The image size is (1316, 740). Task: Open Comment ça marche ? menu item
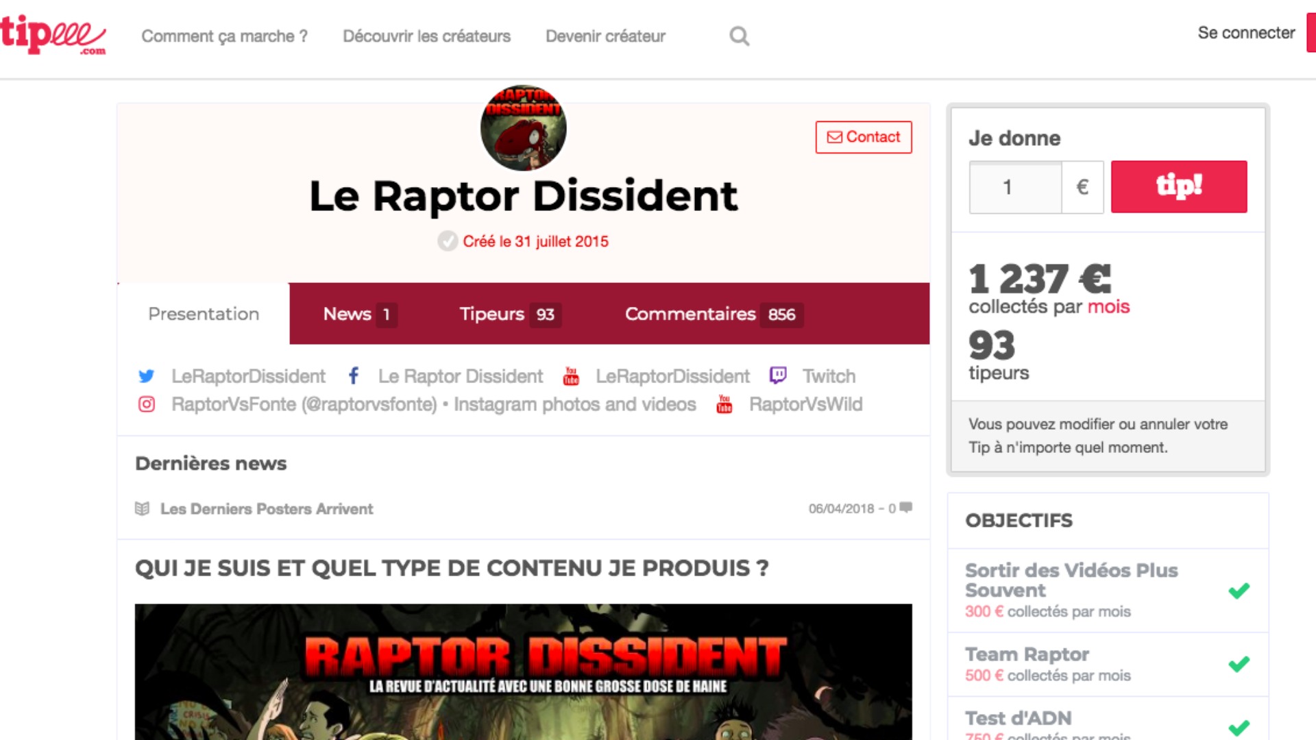225,36
